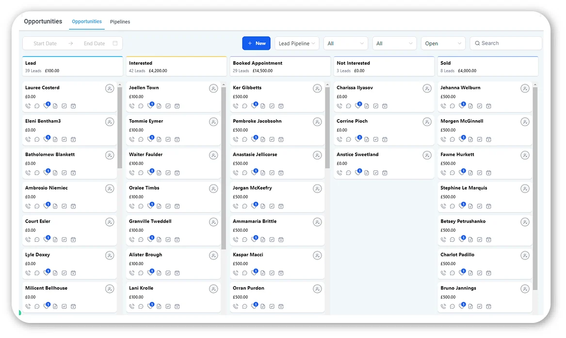Switch to the Pipelines tab
Image resolution: width=566 pixels, height=338 pixels.
pos(120,22)
